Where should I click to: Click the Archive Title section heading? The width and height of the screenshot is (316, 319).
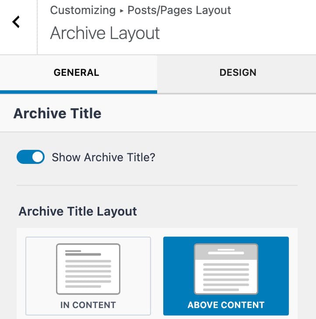(57, 113)
